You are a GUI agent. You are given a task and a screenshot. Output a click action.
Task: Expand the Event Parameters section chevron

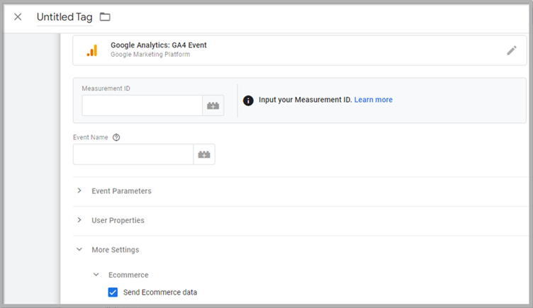point(79,191)
